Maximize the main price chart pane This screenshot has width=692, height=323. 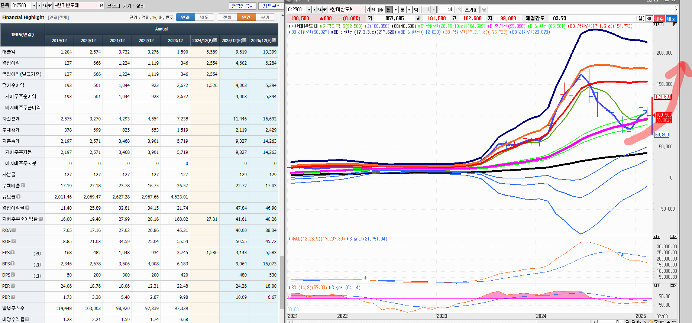675,24
